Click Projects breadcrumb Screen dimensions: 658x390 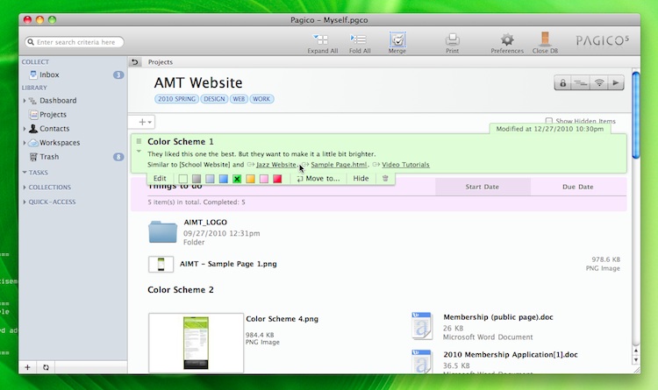coord(160,62)
